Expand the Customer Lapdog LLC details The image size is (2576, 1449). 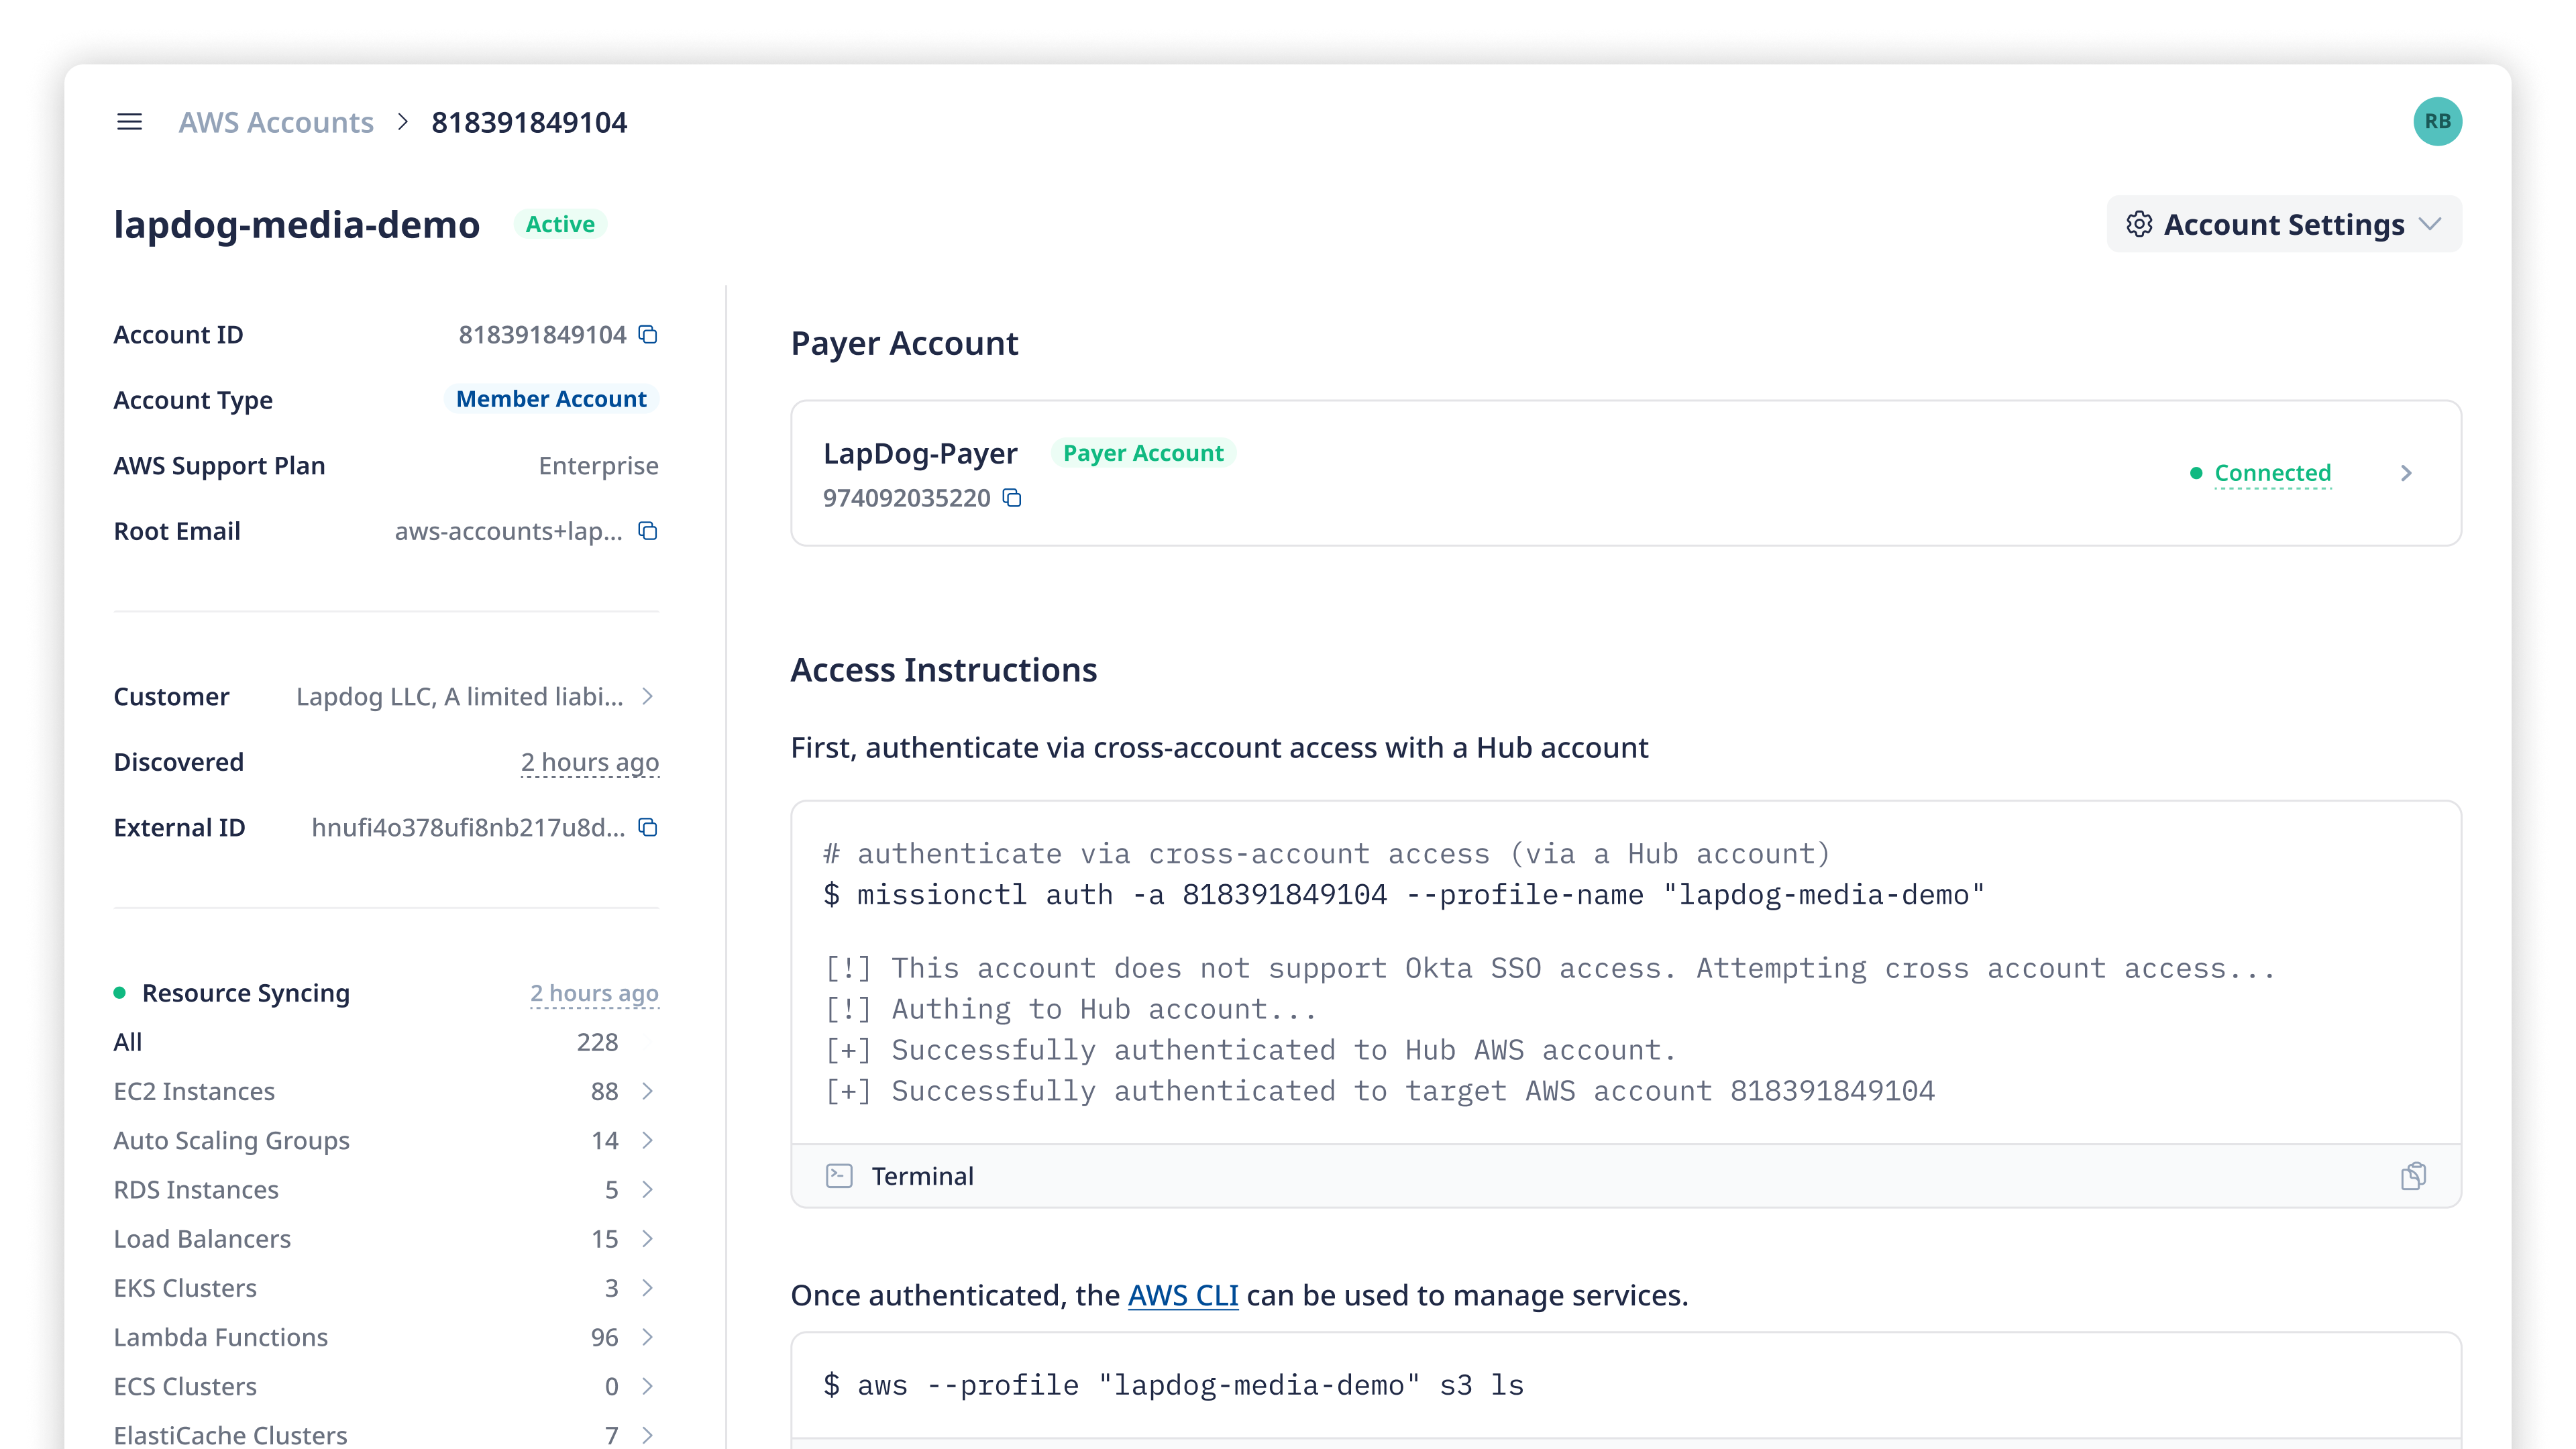pyautogui.click(x=648, y=696)
